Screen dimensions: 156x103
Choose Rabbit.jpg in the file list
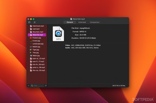(x=37, y=47)
